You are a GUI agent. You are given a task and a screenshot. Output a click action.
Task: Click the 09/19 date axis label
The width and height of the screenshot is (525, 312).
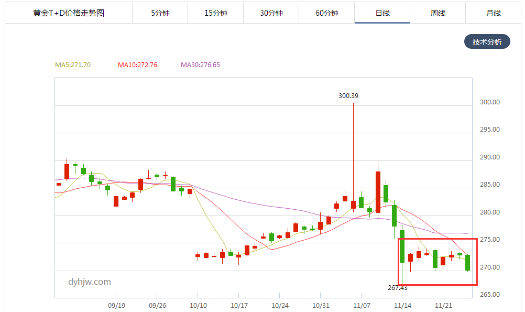116,306
